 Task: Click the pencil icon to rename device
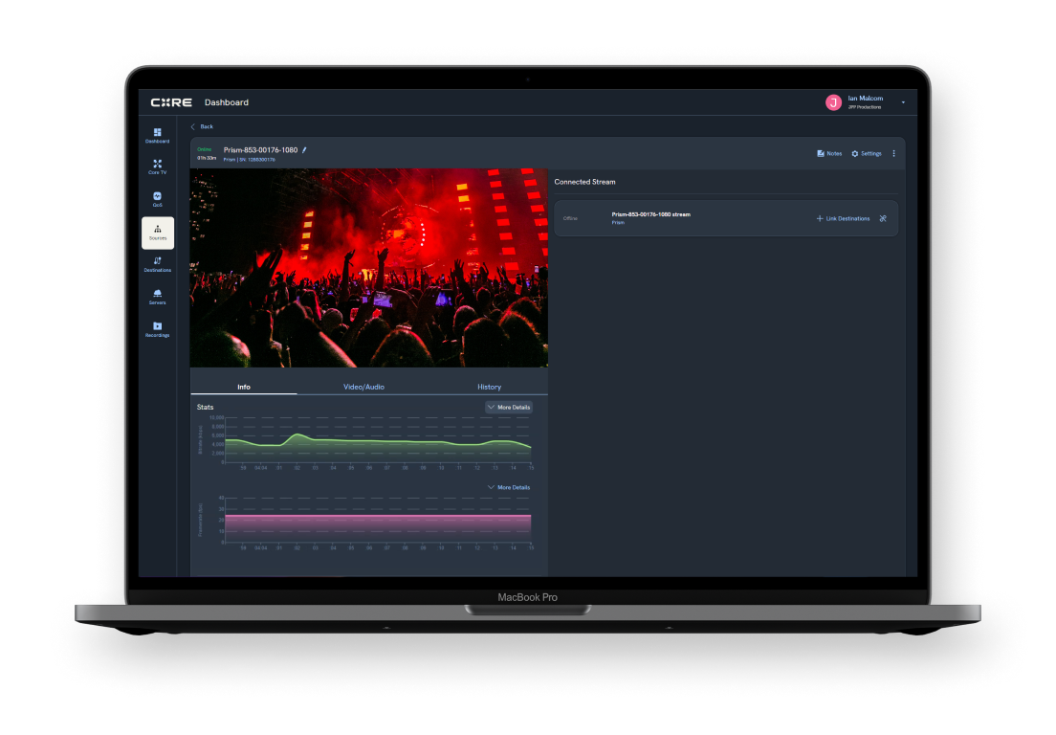304,150
